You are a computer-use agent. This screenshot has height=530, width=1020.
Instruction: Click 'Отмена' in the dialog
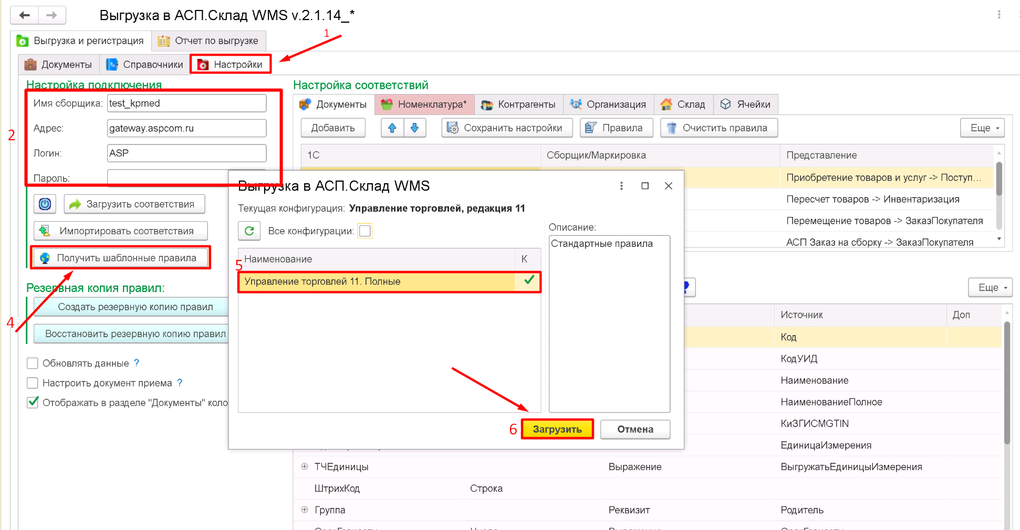point(635,429)
